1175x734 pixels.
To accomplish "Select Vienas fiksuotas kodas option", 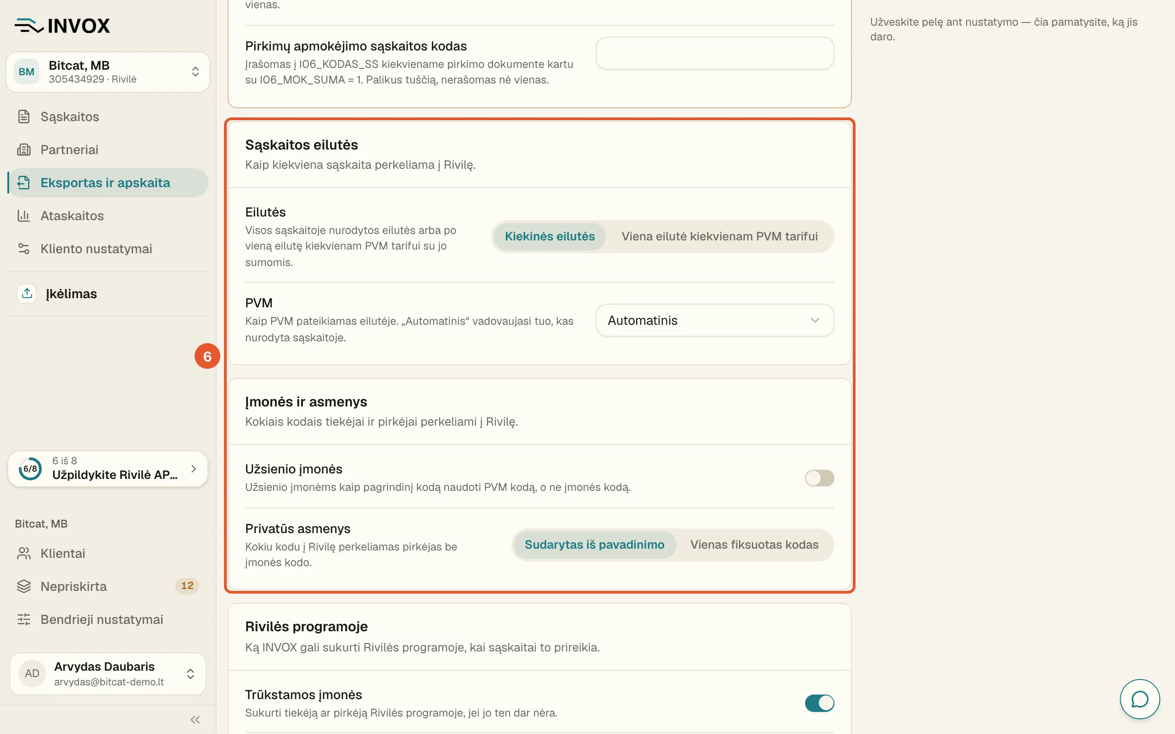I will tap(754, 545).
